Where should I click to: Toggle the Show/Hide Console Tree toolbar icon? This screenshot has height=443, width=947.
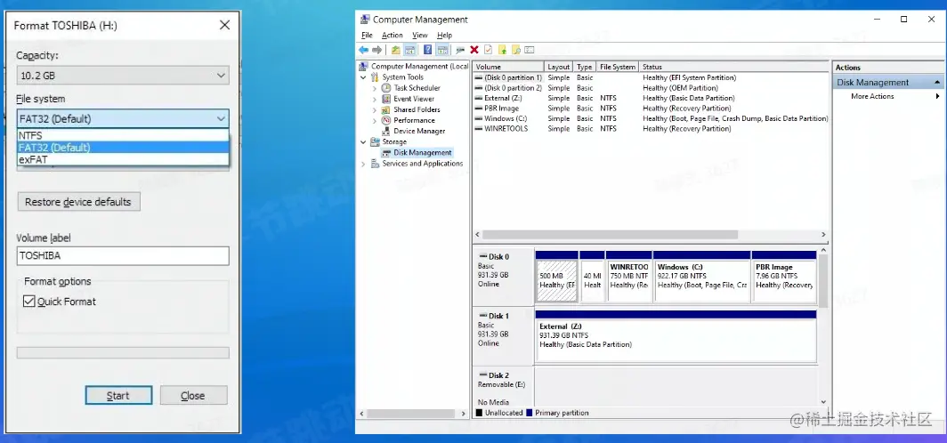pyautogui.click(x=409, y=50)
